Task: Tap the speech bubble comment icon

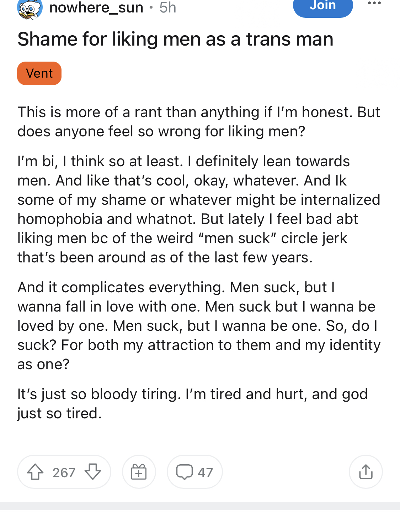Action: [184, 472]
